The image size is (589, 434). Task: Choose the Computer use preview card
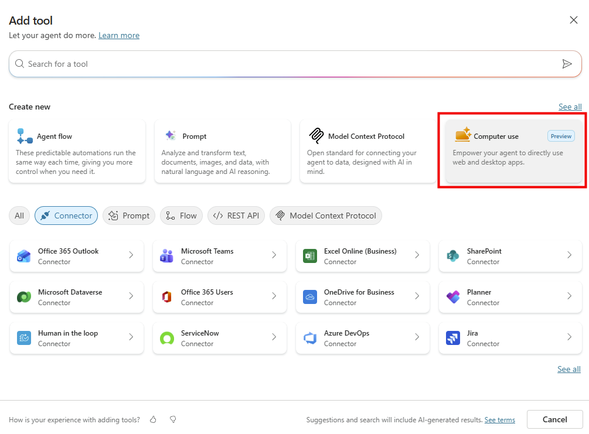[x=513, y=151]
